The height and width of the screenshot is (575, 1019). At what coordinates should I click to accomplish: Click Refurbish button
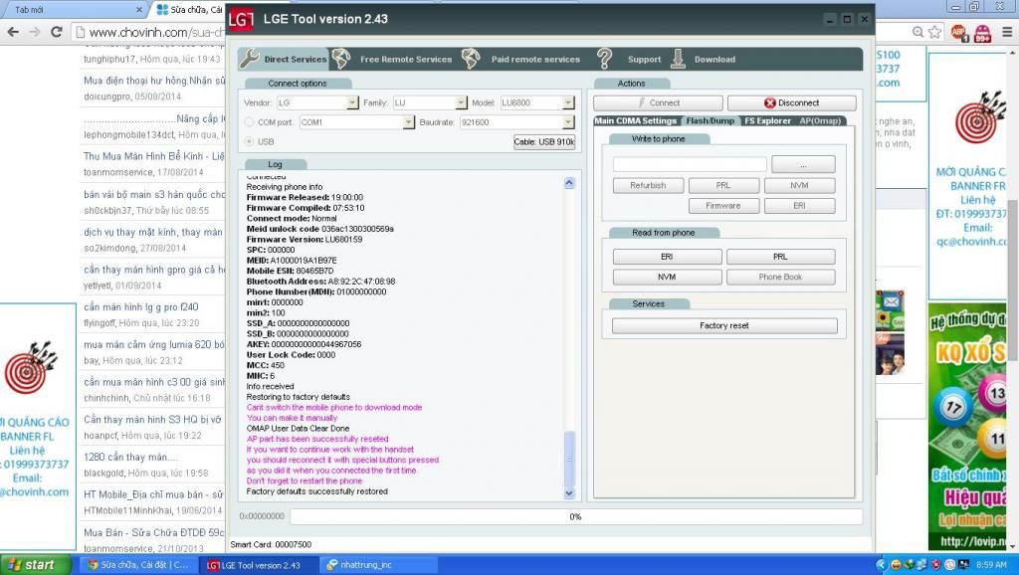pos(648,186)
